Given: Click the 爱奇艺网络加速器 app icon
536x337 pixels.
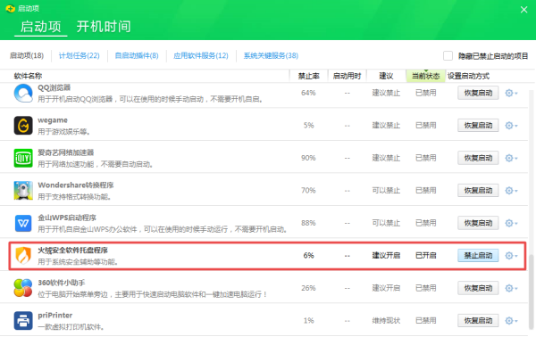Looking at the screenshot, I should pos(23,158).
